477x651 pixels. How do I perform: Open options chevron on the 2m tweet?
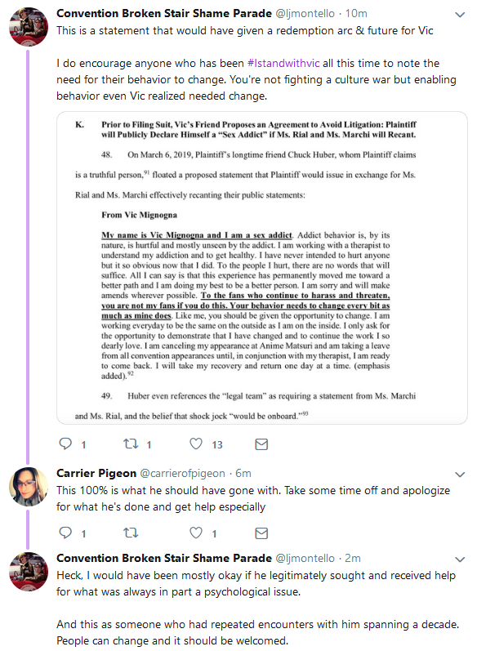(x=460, y=560)
